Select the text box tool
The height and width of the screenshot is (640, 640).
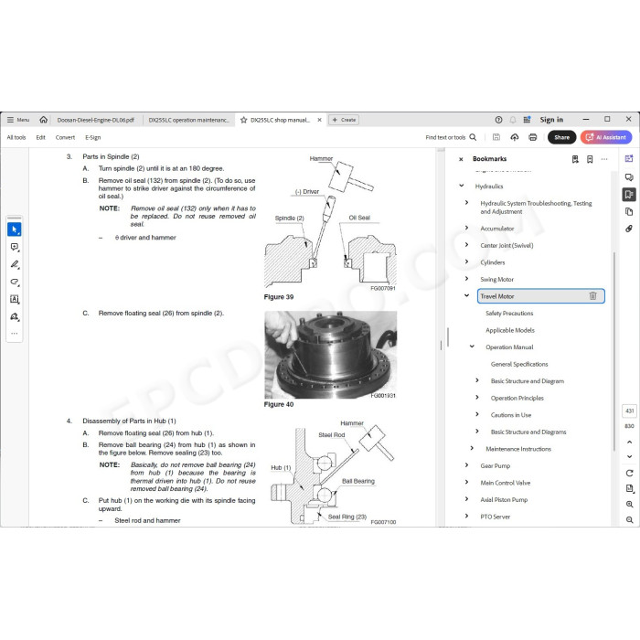pyautogui.click(x=15, y=299)
